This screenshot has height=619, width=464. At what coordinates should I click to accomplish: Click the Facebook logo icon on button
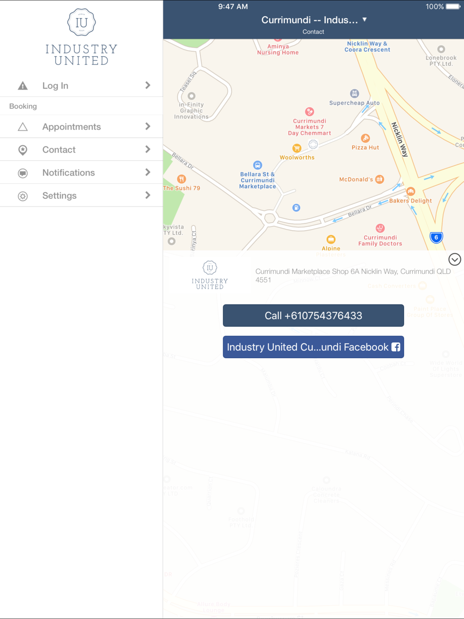pos(396,347)
